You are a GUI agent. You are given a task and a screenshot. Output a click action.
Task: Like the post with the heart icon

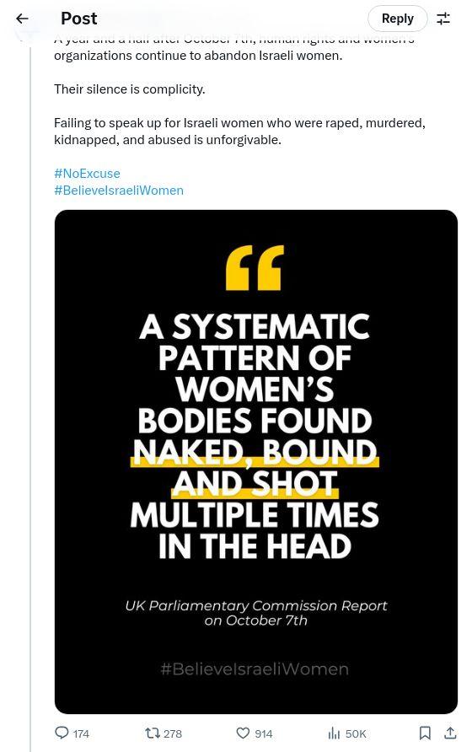244,733
